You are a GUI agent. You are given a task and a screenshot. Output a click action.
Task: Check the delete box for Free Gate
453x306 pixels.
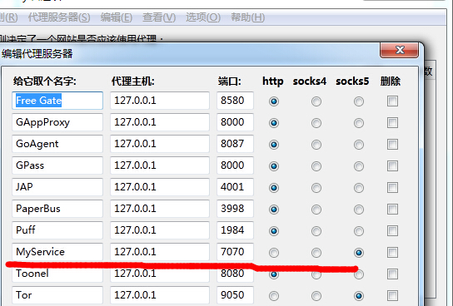392,101
